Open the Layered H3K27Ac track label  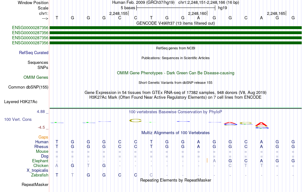[x=21, y=102]
